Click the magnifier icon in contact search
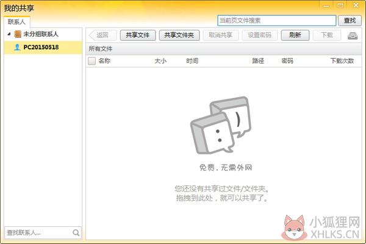 click(76, 232)
